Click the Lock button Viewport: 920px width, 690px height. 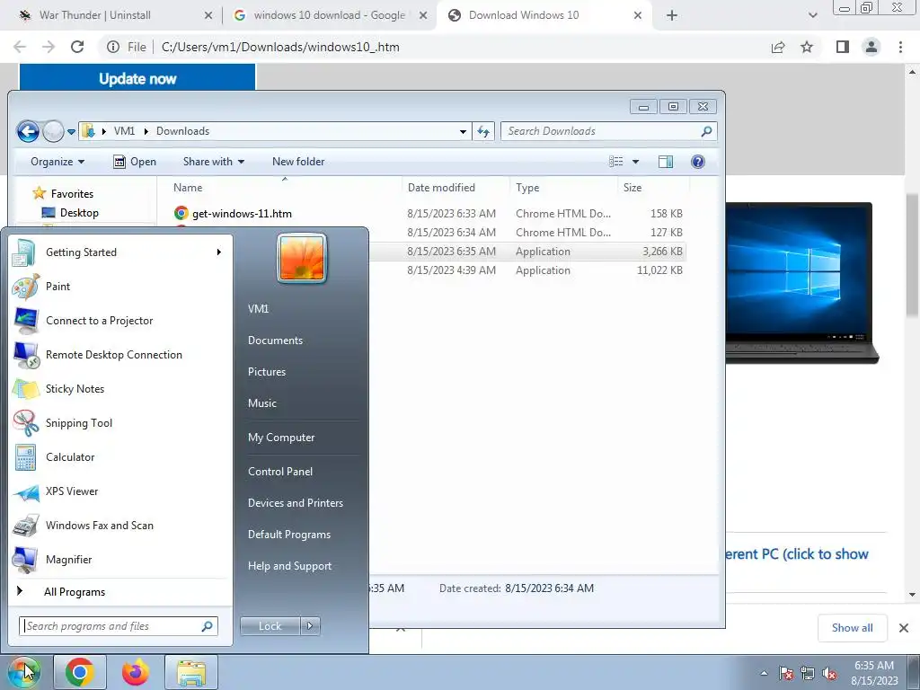270,626
